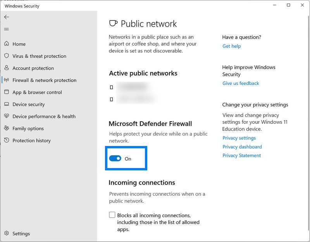Screen dimensions: 310x242
Task: Select Firewall & network protection
Action: [x=44, y=80]
